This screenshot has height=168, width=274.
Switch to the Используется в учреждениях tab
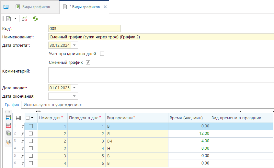coord(52,105)
